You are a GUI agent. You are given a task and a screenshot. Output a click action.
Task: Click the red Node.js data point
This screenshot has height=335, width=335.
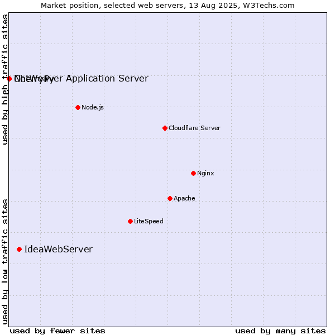(x=78, y=107)
